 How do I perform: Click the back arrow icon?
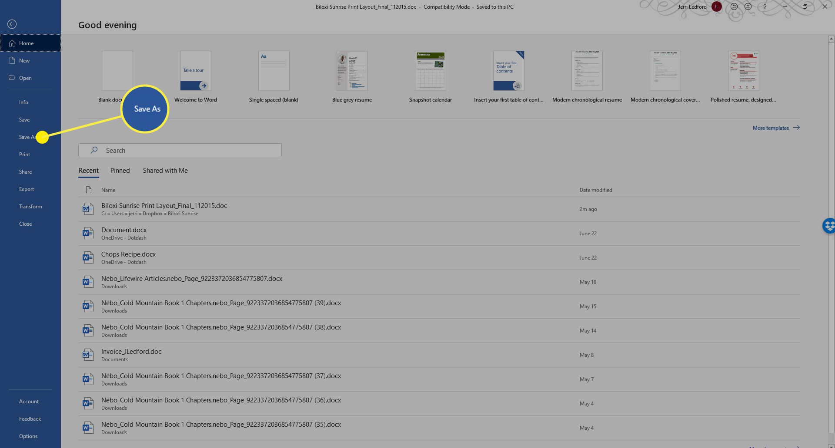tap(12, 24)
